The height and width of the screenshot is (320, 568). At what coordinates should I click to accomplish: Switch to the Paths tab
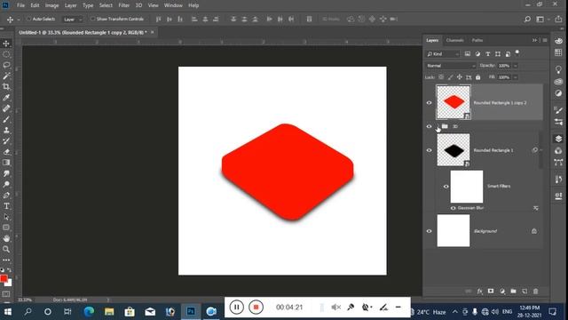click(477, 40)
